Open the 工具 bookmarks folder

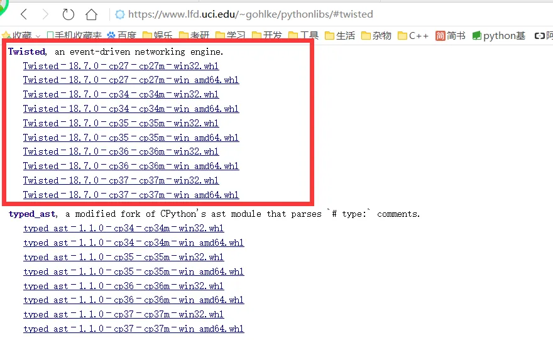coord(304,35)
